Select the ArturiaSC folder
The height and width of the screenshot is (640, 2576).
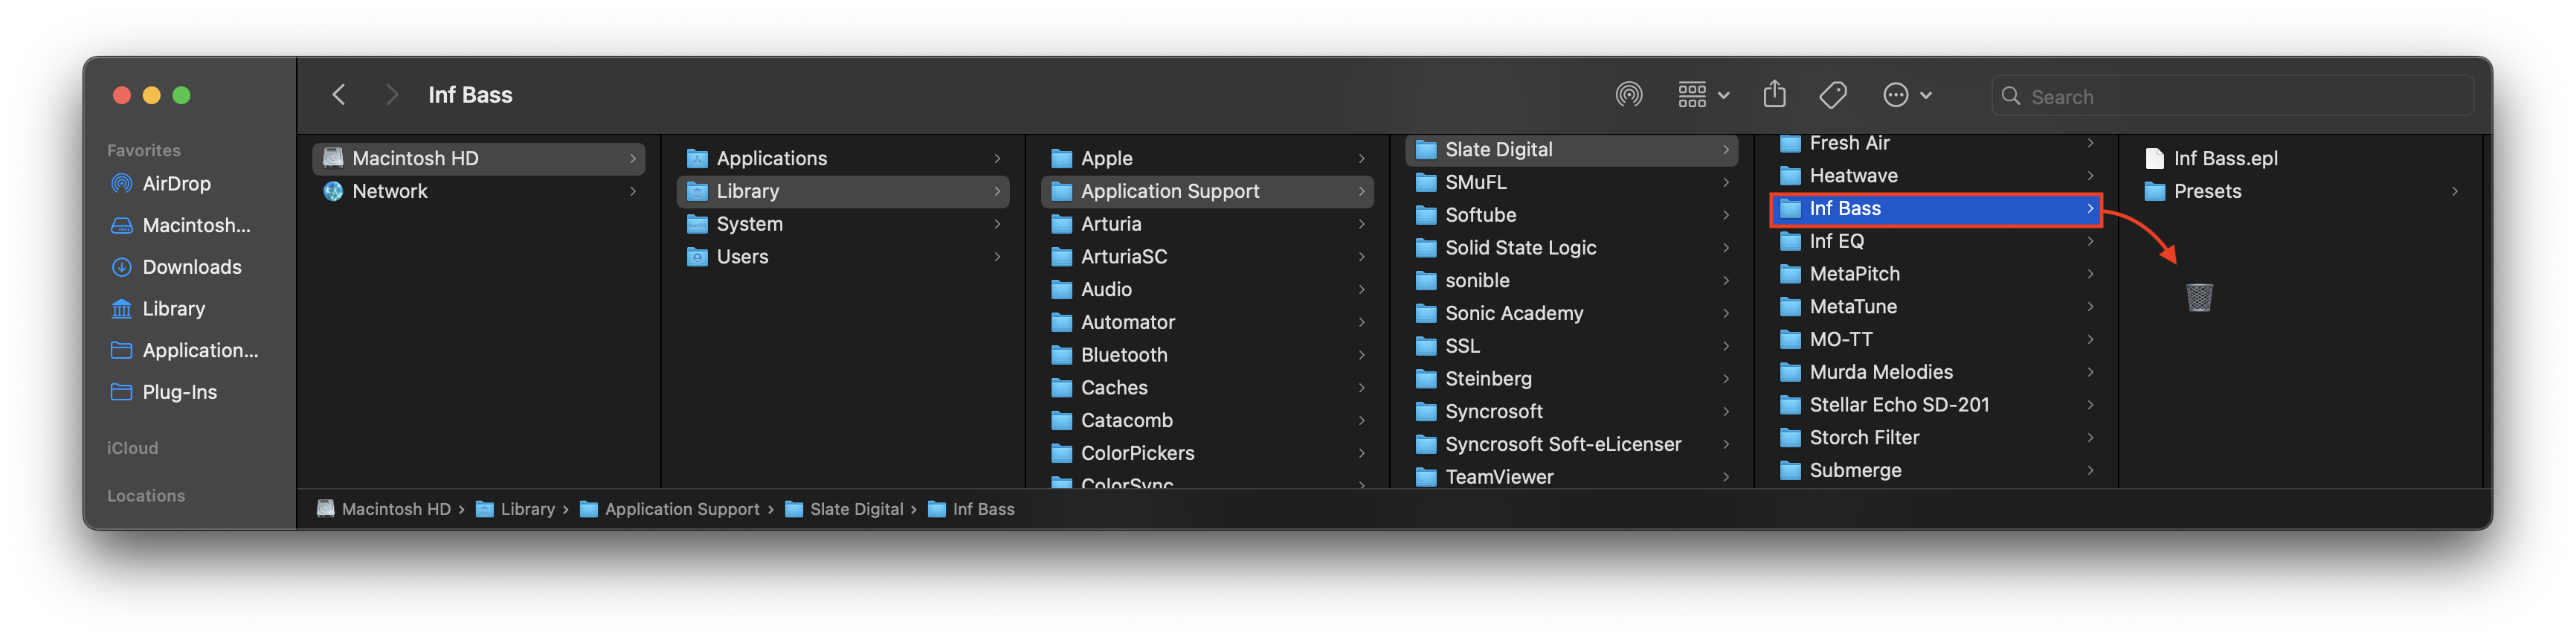(x=1206, y=257)
